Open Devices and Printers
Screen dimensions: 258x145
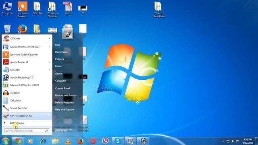click(66, 95)
